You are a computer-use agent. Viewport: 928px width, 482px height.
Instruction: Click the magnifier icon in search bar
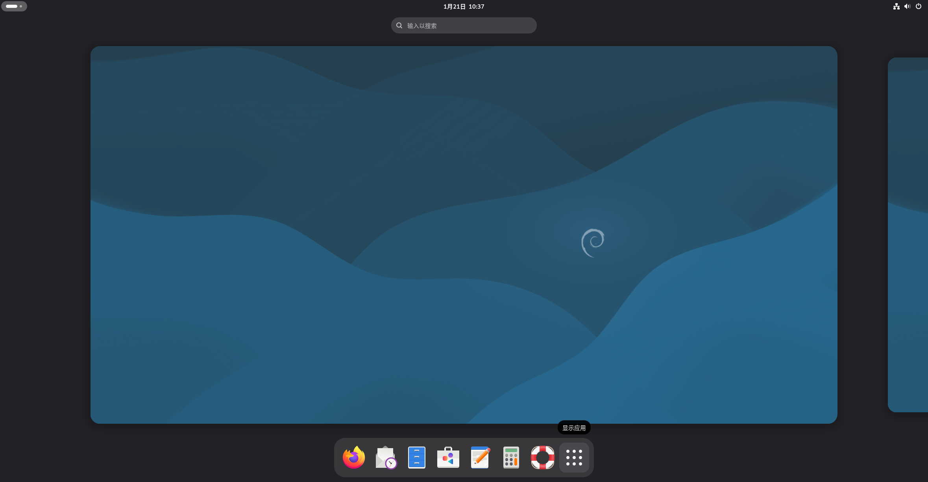pyautogui.click(x=399, y=26)
